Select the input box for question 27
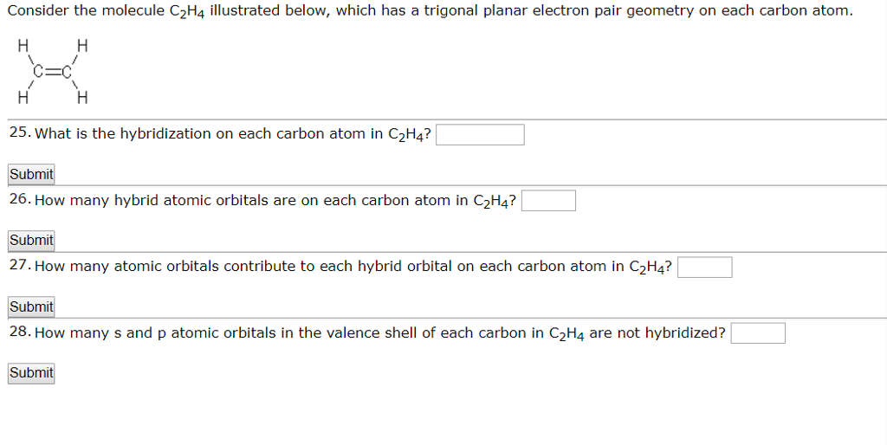The height and width of the screenshot is (445, 887). (x=704, y=267)
